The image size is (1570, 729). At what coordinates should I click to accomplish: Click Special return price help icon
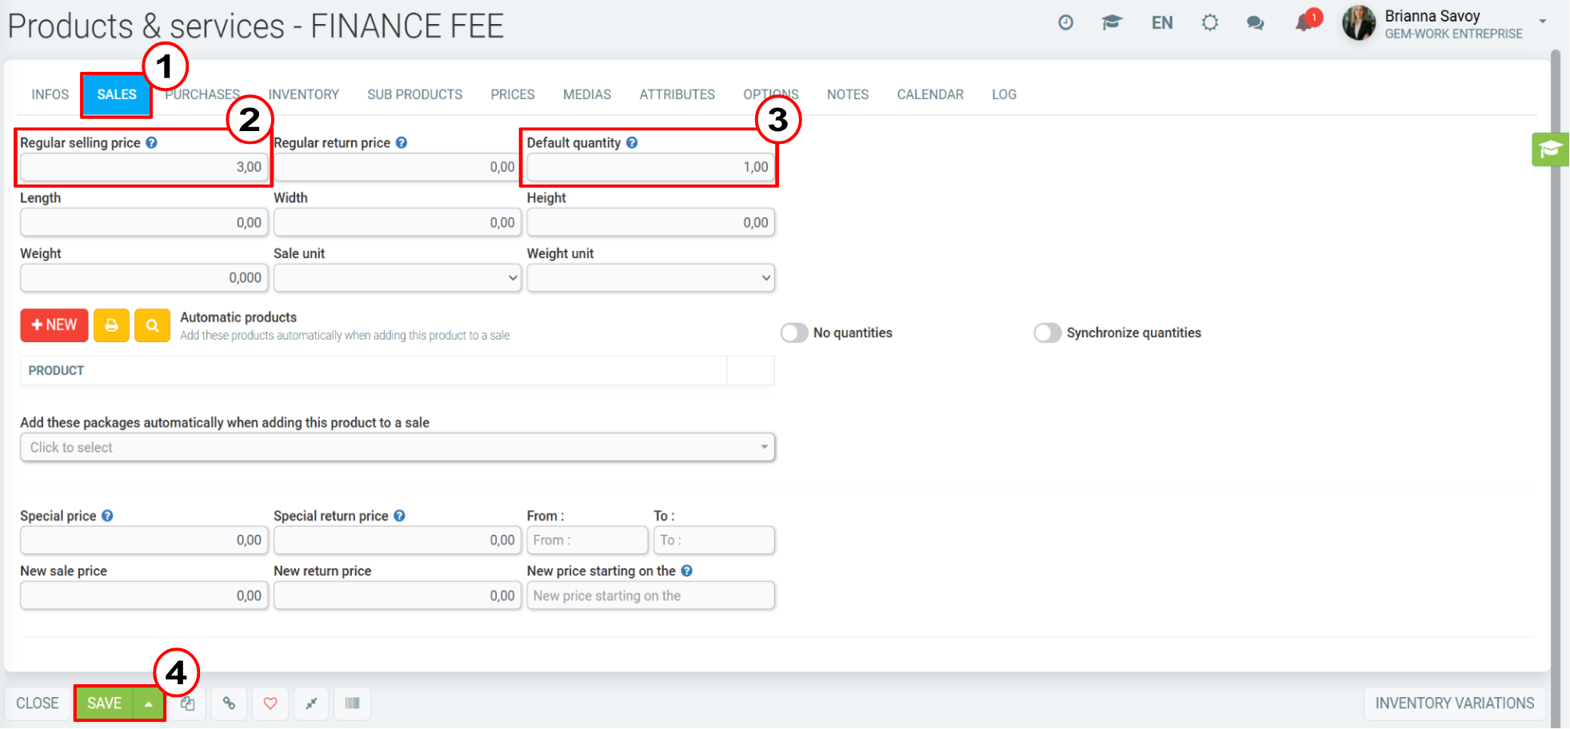[399, 516]
